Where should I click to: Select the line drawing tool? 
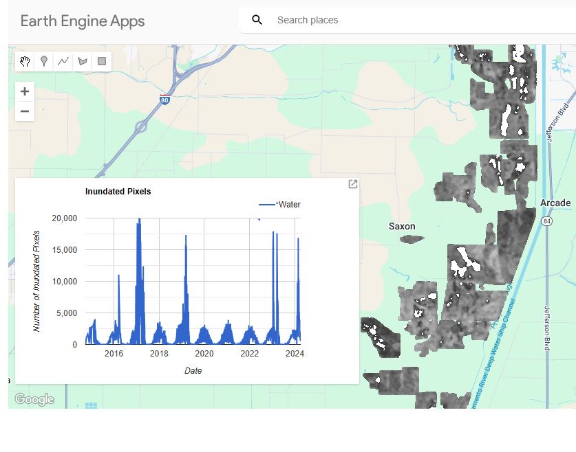[63, 61]
